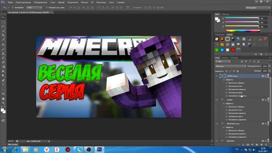The height and width of the screenshot is (153, 272).
Task: Select the Lasso tool
Action: 3,26
